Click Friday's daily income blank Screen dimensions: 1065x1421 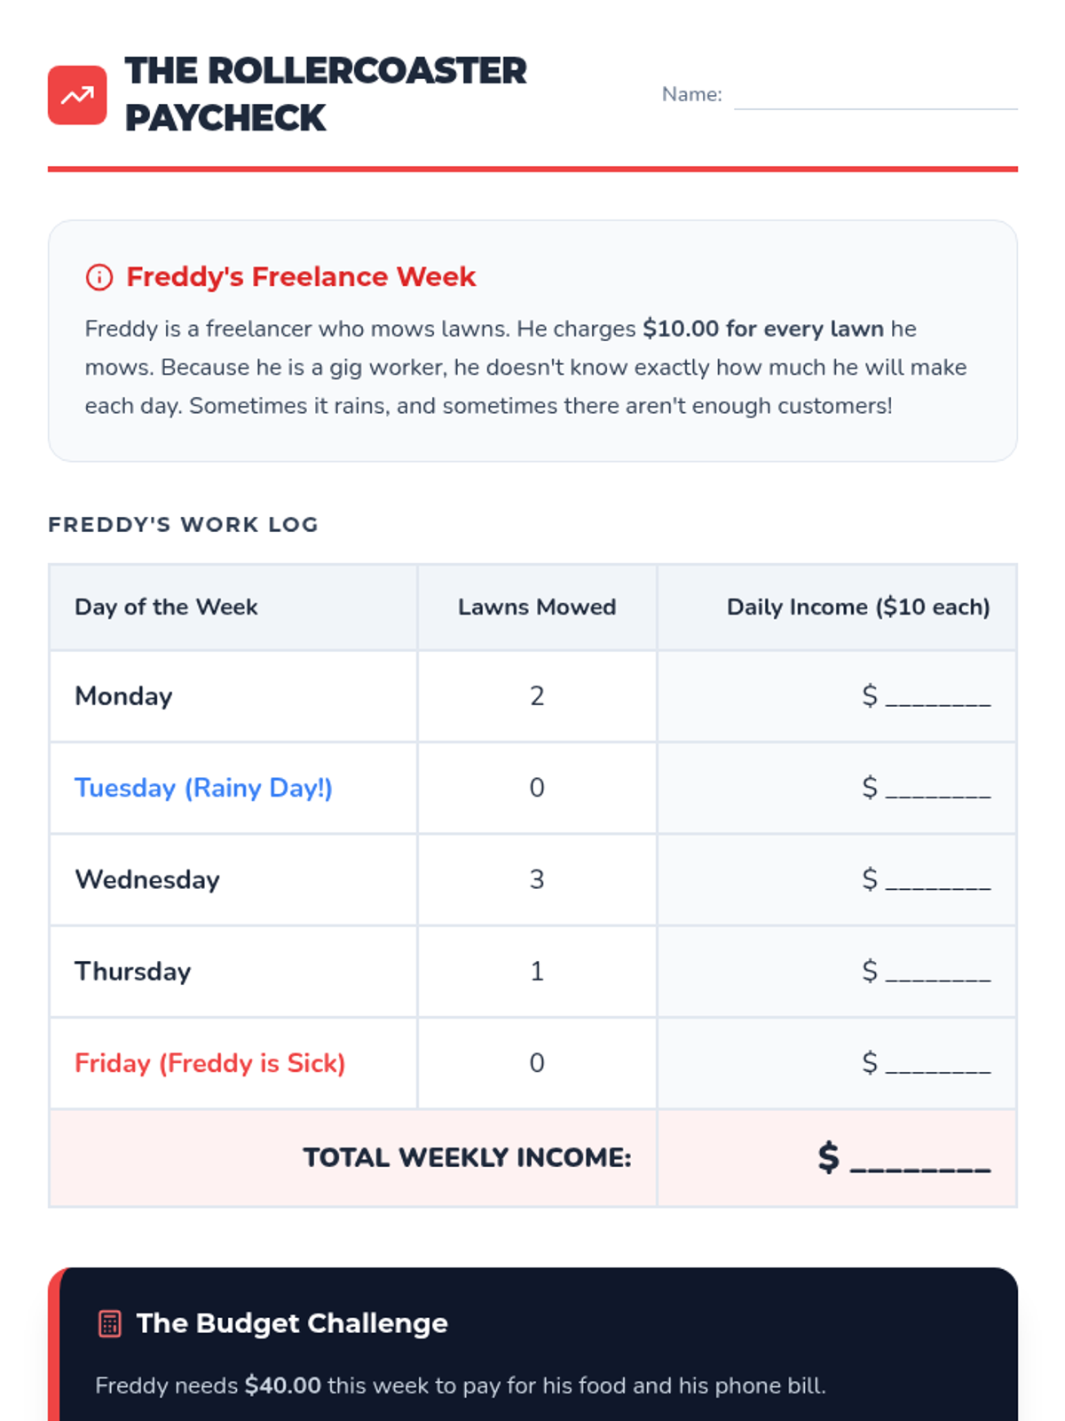[x=937, y=1063]
